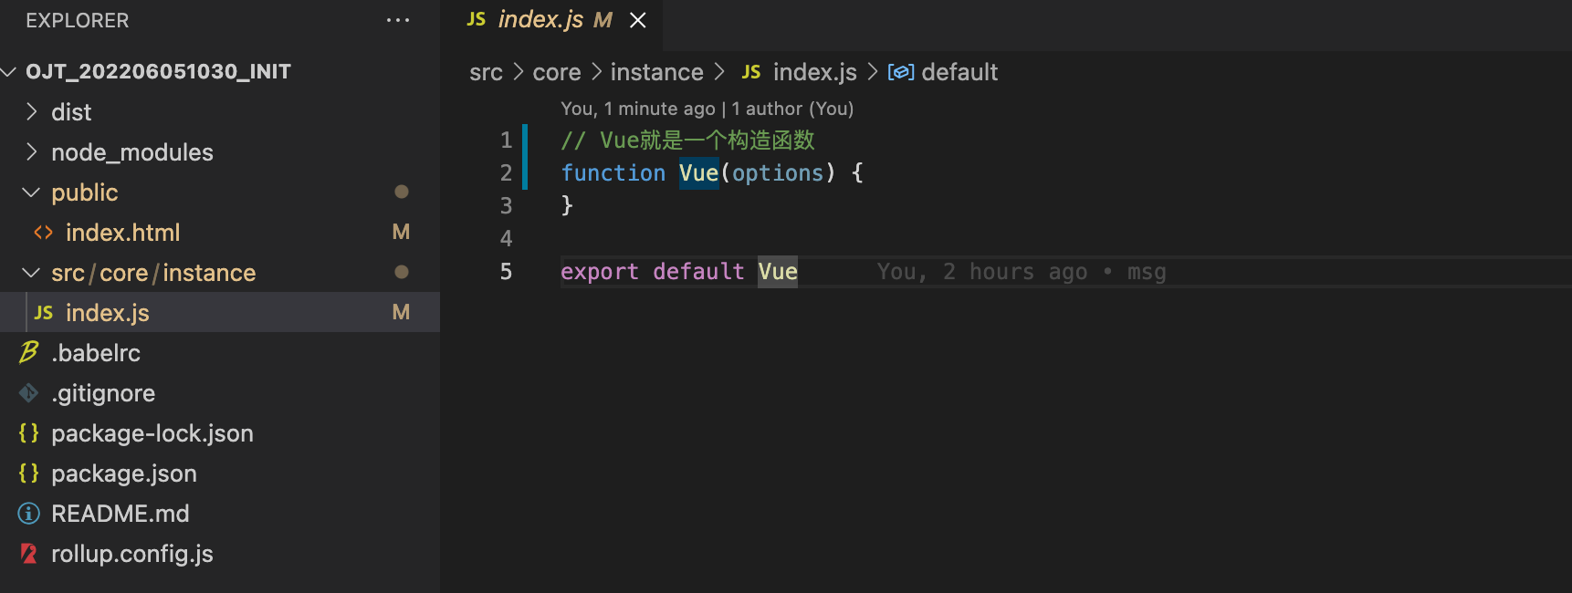Click the closing brace on line 3

coord(567,206)
